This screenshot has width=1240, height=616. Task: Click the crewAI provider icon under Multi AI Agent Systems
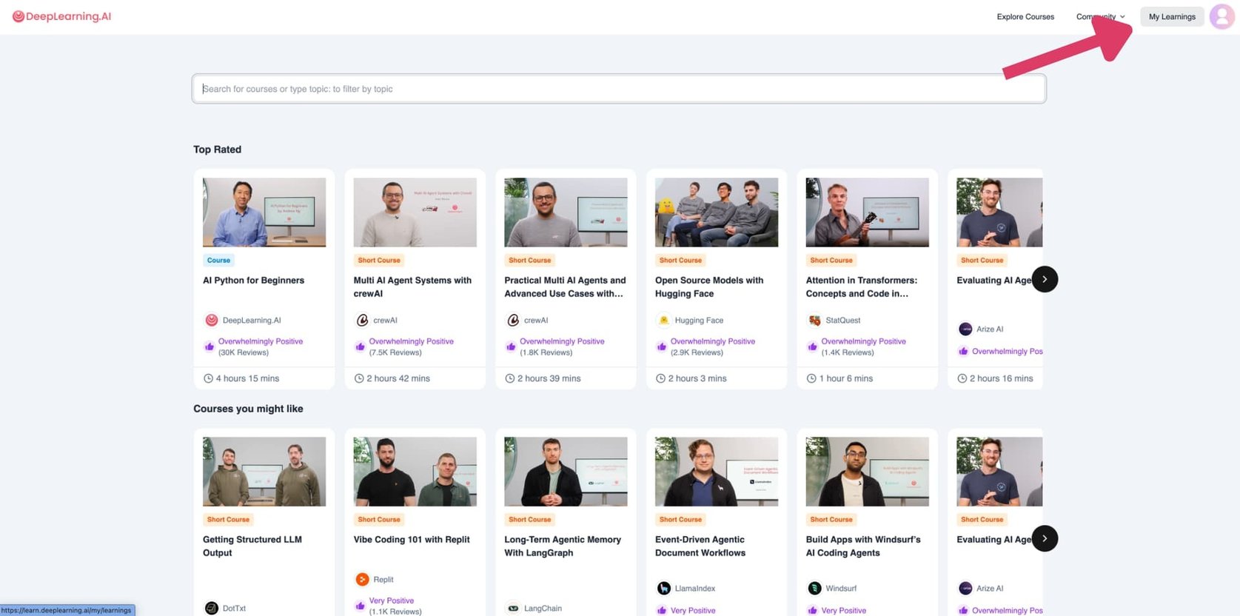[362, 321]
